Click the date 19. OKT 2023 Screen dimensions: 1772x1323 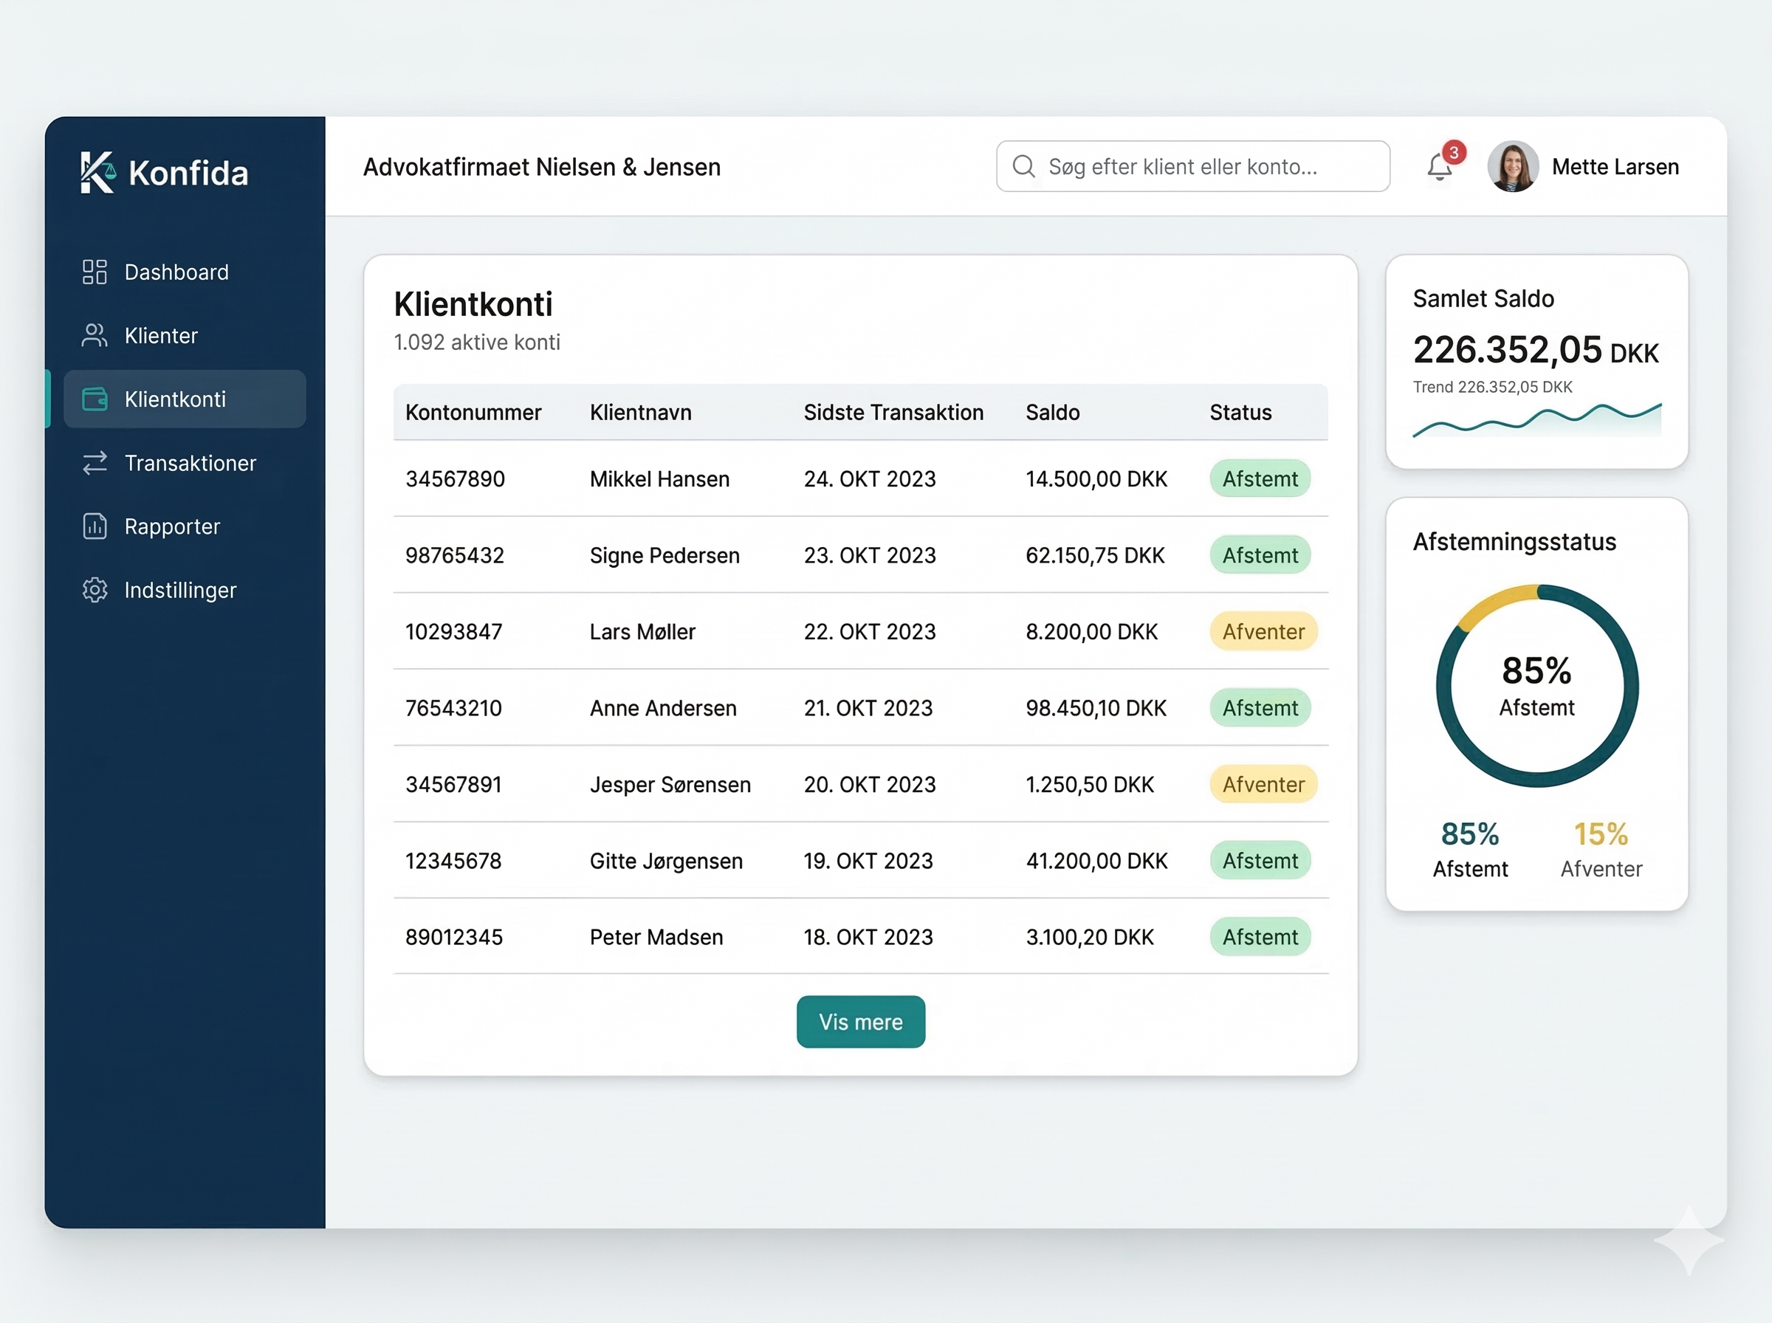click(868, 861)
